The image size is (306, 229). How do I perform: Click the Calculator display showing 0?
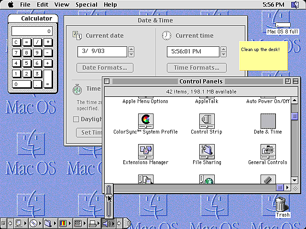[x=32, y=31]
